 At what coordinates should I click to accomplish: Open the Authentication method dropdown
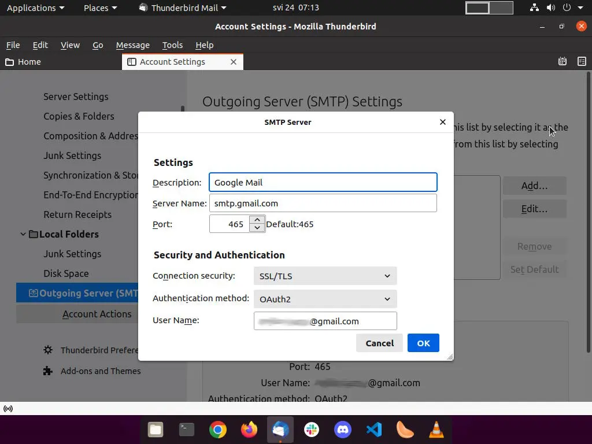coord(325,299)
